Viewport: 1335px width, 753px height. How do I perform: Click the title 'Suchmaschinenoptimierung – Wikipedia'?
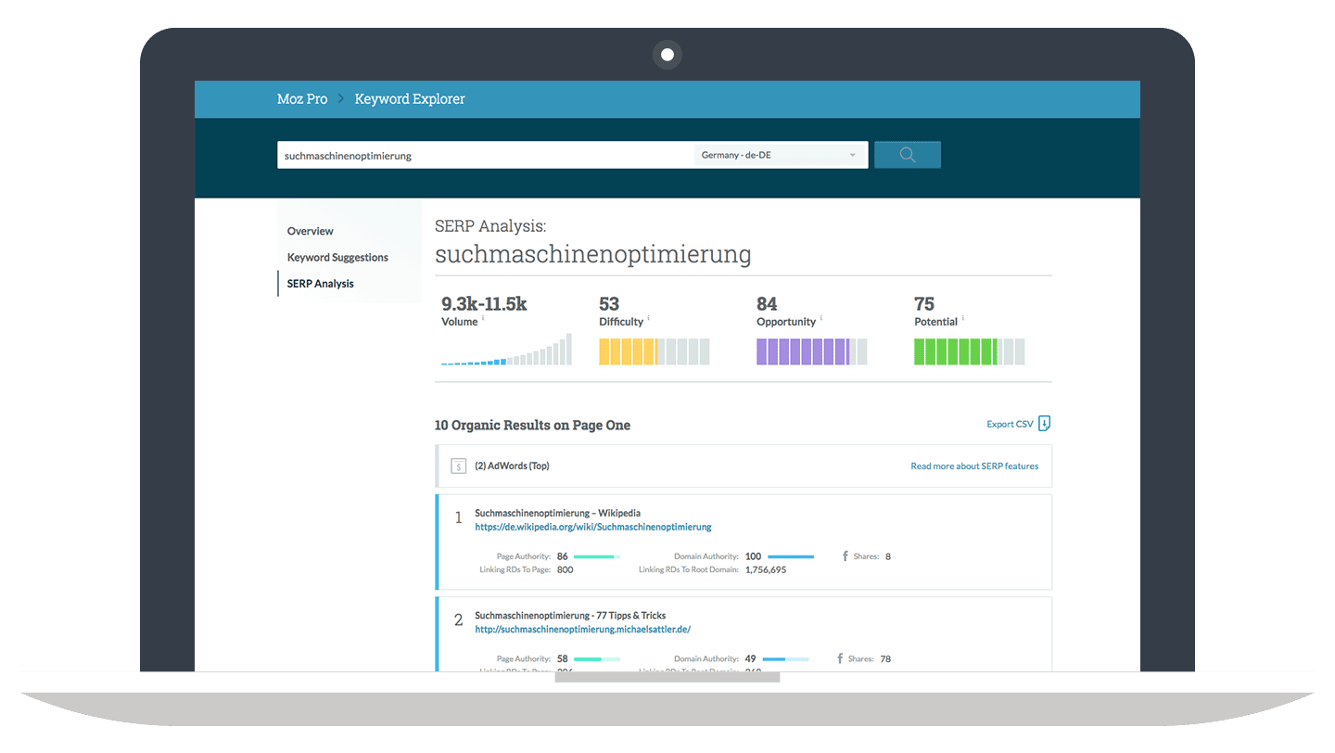tap(557, 513)
